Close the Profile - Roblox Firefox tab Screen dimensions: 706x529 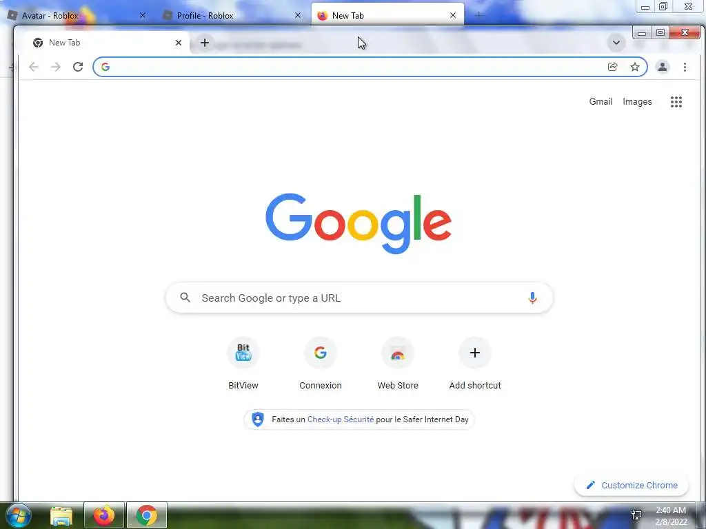coord(298,15)
